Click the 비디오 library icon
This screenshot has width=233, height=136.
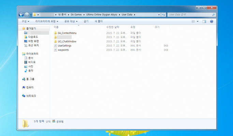(x=26, y=62)
